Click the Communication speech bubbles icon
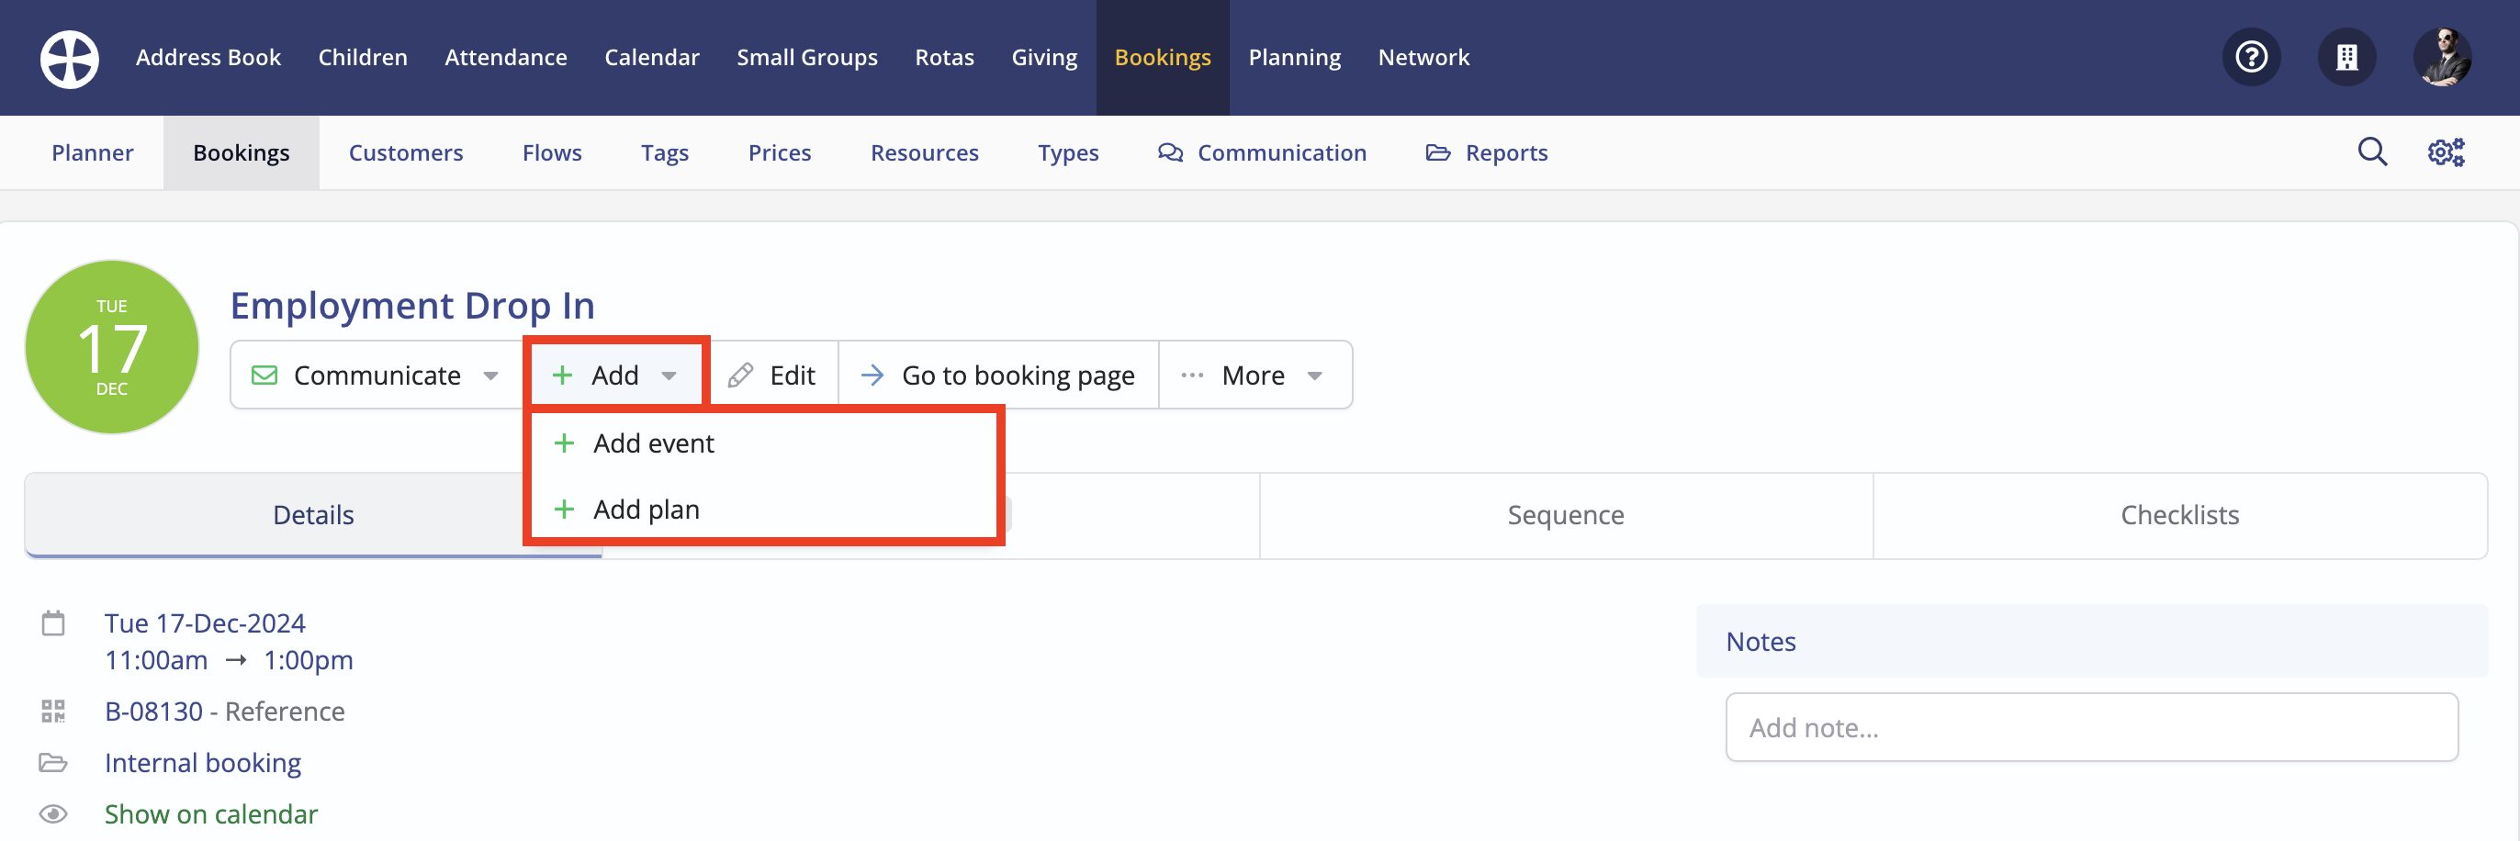 click(x=1170, y=152)
